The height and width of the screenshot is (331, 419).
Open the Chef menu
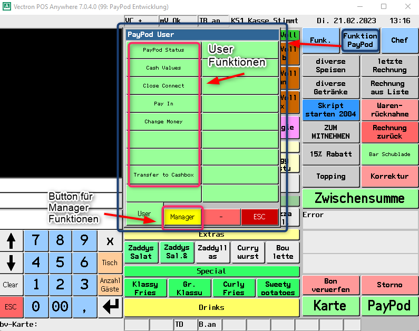(x=399, y=41)
